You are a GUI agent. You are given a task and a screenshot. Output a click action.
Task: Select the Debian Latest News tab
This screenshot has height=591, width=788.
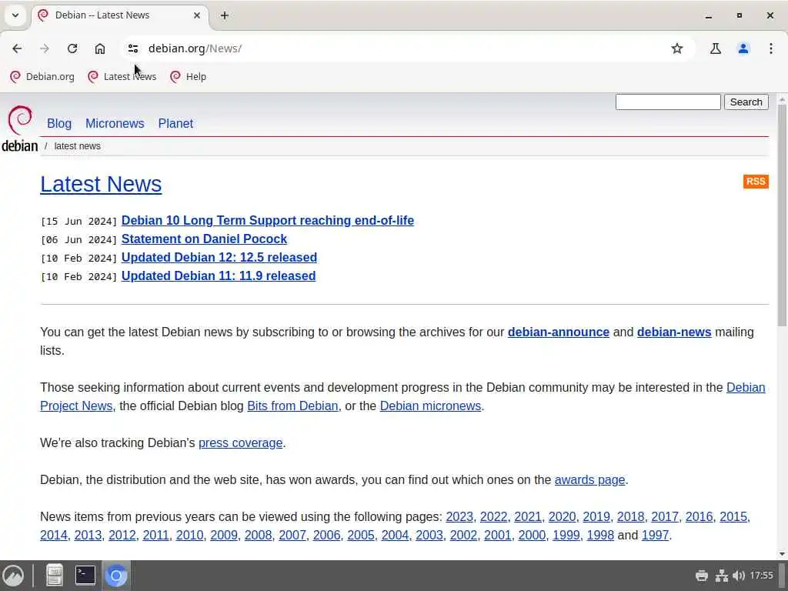(x=119, y=15)
